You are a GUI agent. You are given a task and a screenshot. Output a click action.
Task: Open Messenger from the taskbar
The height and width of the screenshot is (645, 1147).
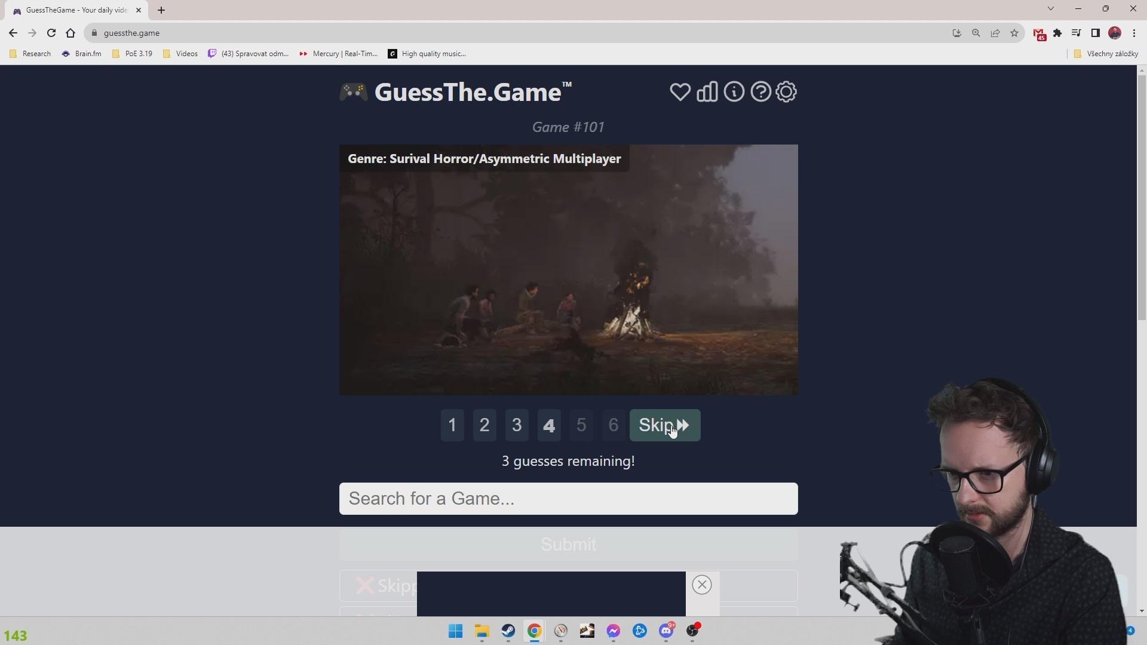pos(614,631)
